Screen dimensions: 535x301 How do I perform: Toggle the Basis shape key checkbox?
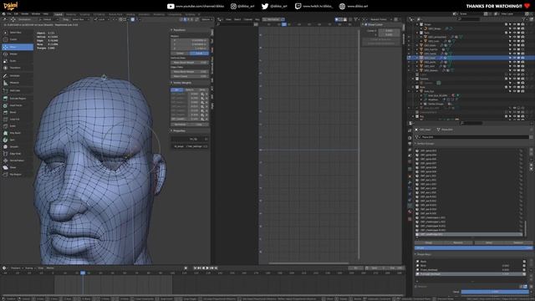pyautogui.click(x=524, y=262)
